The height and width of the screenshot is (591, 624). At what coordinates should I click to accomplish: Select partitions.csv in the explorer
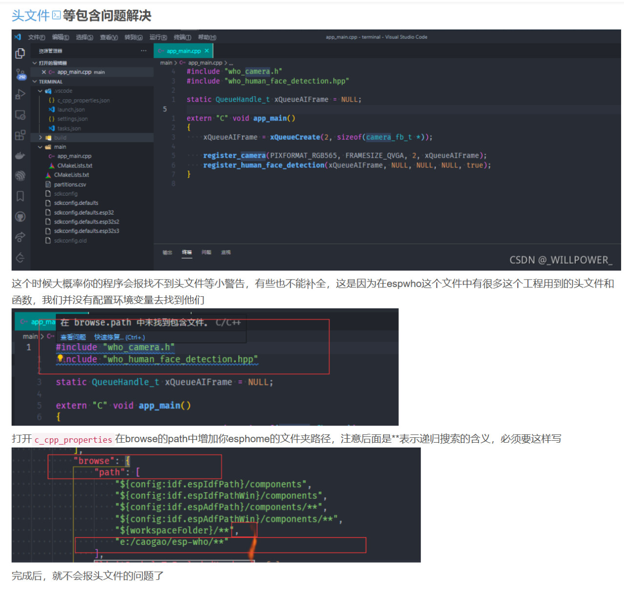point(70,184)
